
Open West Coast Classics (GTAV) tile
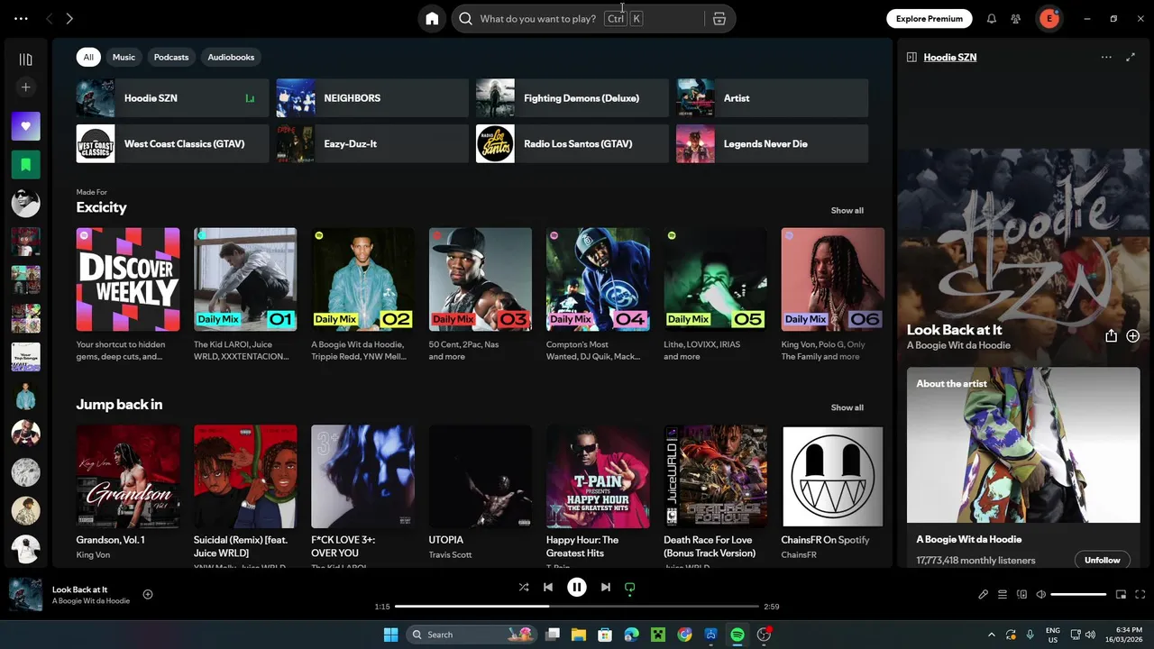pos(172,144)
